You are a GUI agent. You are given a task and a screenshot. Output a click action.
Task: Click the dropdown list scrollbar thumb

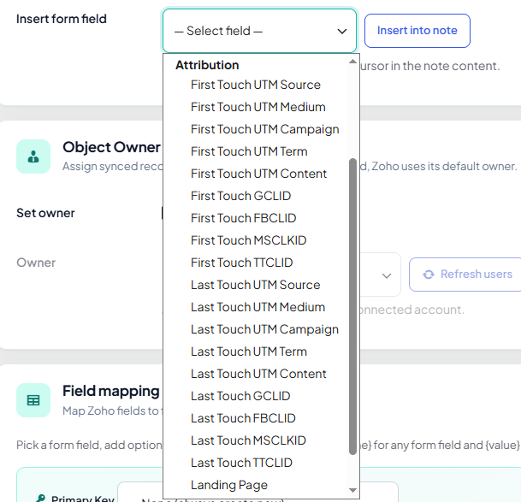(x=352, y=306)
